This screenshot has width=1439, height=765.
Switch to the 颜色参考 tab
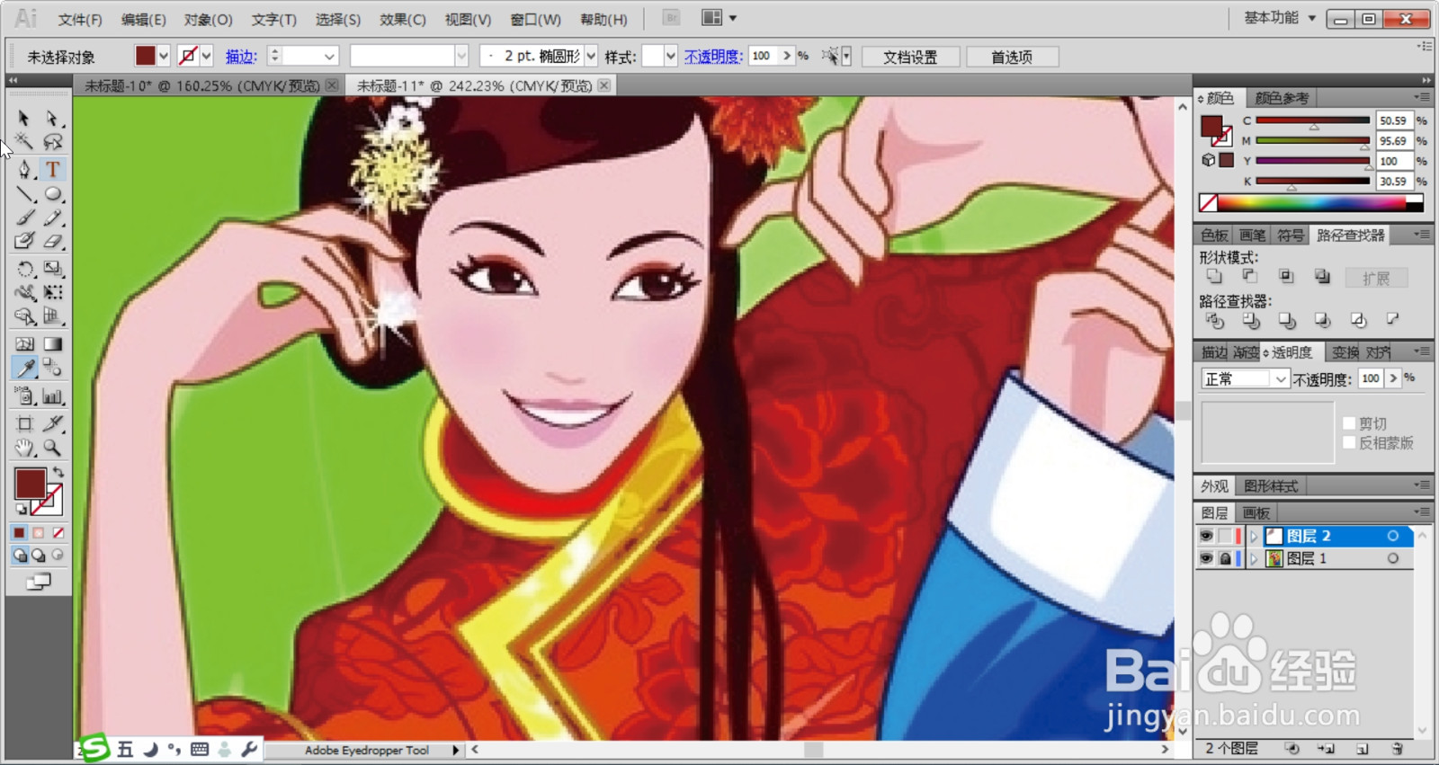(1282, 98)
